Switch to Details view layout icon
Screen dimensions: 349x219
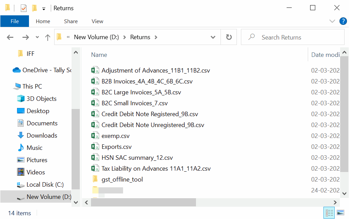329,213
